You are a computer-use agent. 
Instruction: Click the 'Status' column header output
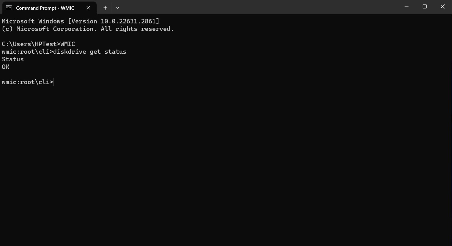[x=13, y=59]
